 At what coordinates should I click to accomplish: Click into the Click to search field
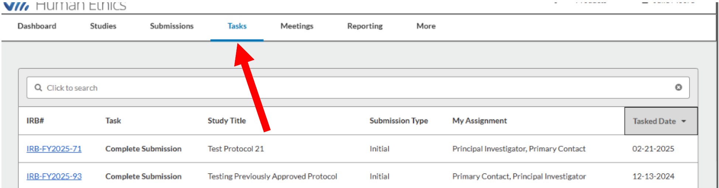point(358,88)
